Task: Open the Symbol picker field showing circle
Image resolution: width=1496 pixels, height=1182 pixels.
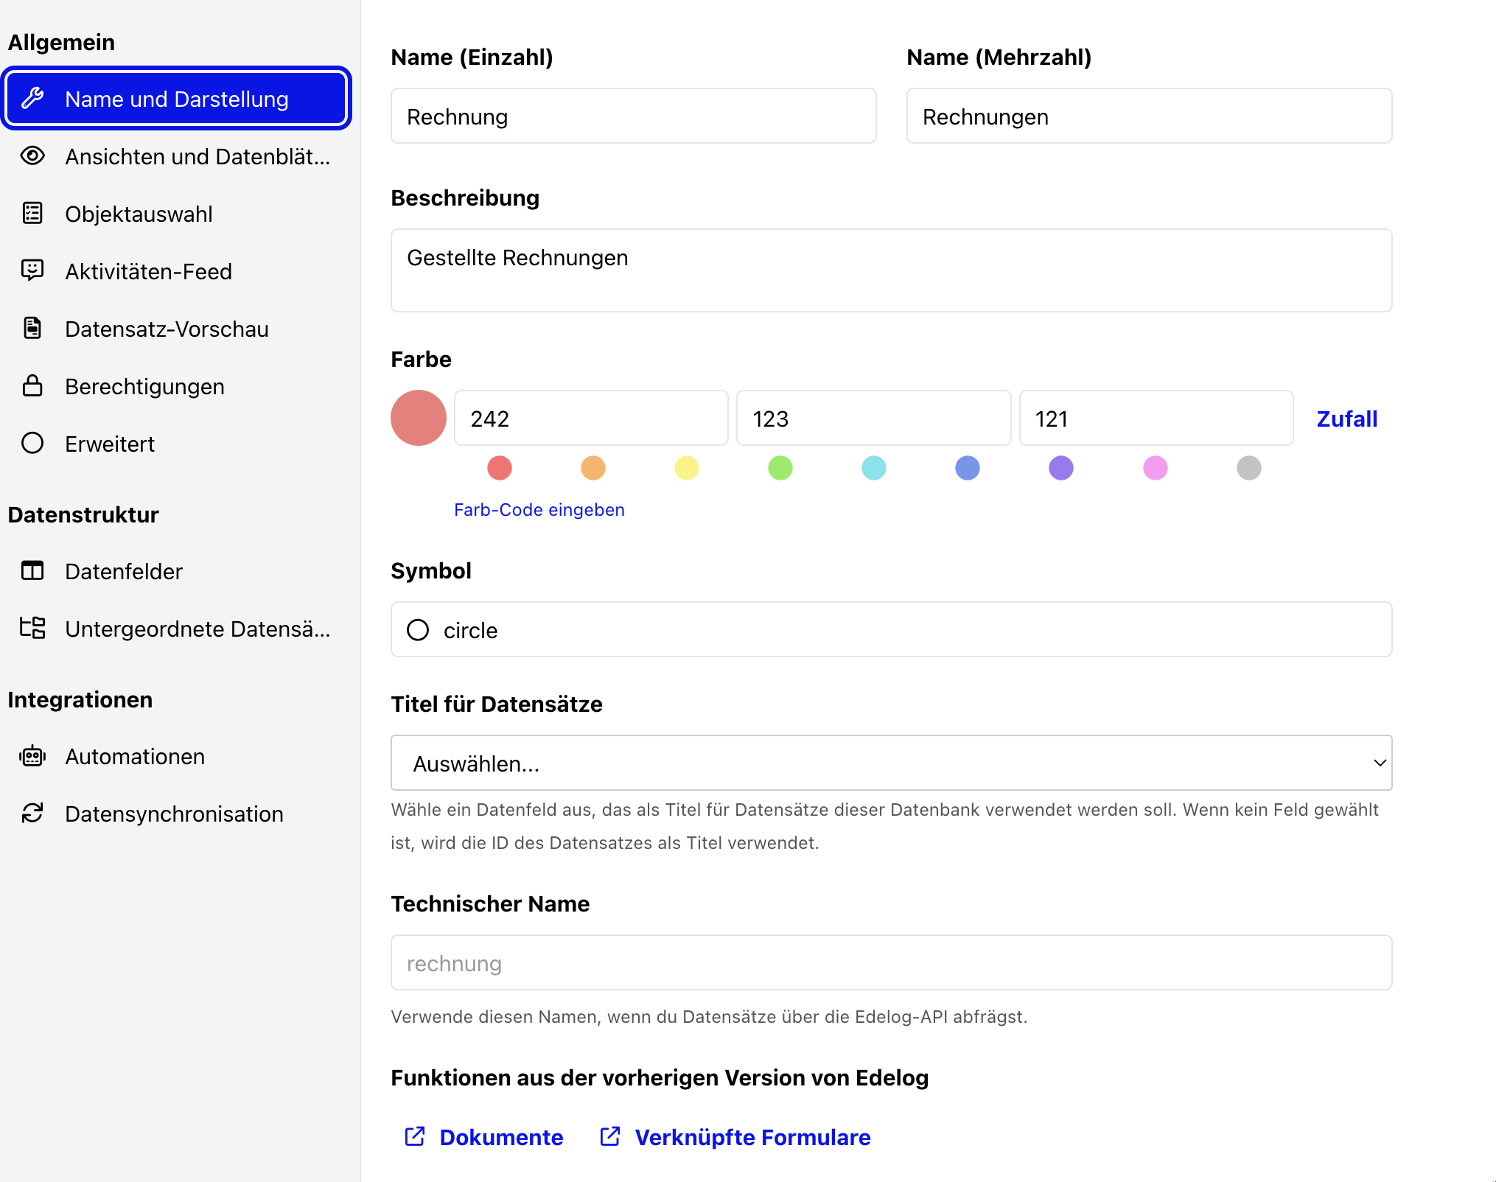Action: pos(892,630)
